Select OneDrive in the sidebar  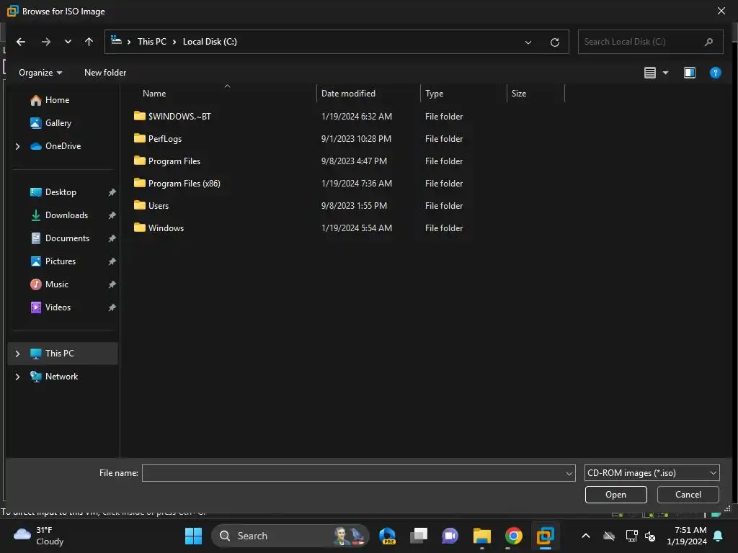(63, 146)
